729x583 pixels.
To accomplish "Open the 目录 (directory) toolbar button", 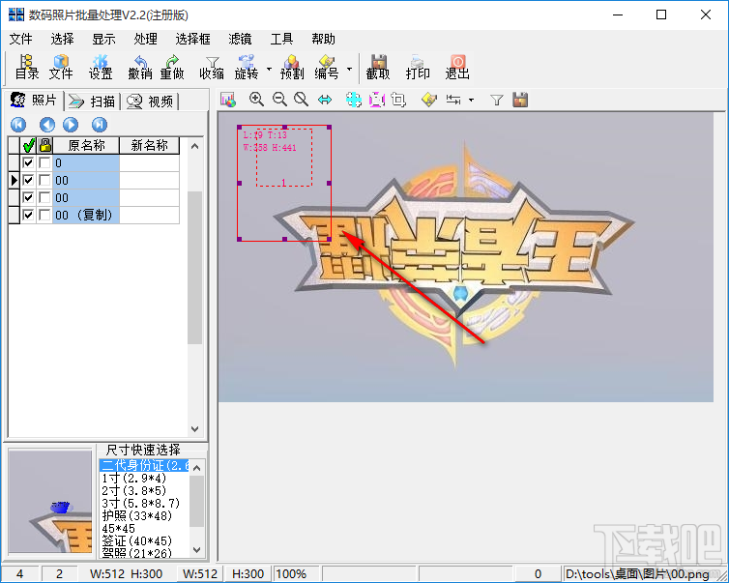I will pos(26,67).
